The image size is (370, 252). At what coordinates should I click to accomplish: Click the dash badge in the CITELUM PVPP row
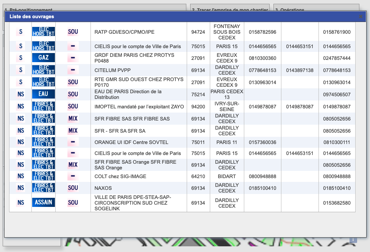[73, 70]
